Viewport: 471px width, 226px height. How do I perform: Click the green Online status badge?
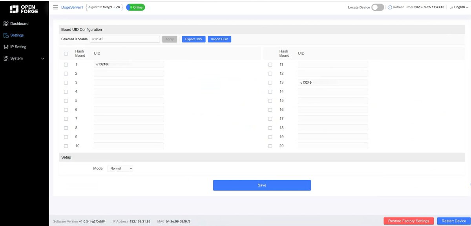pos(135,7)
